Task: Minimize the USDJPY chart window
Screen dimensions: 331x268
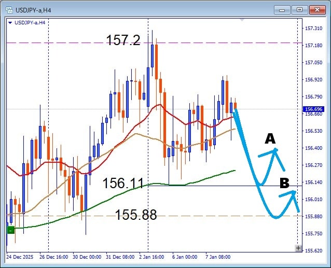Action: coord(282,10)
